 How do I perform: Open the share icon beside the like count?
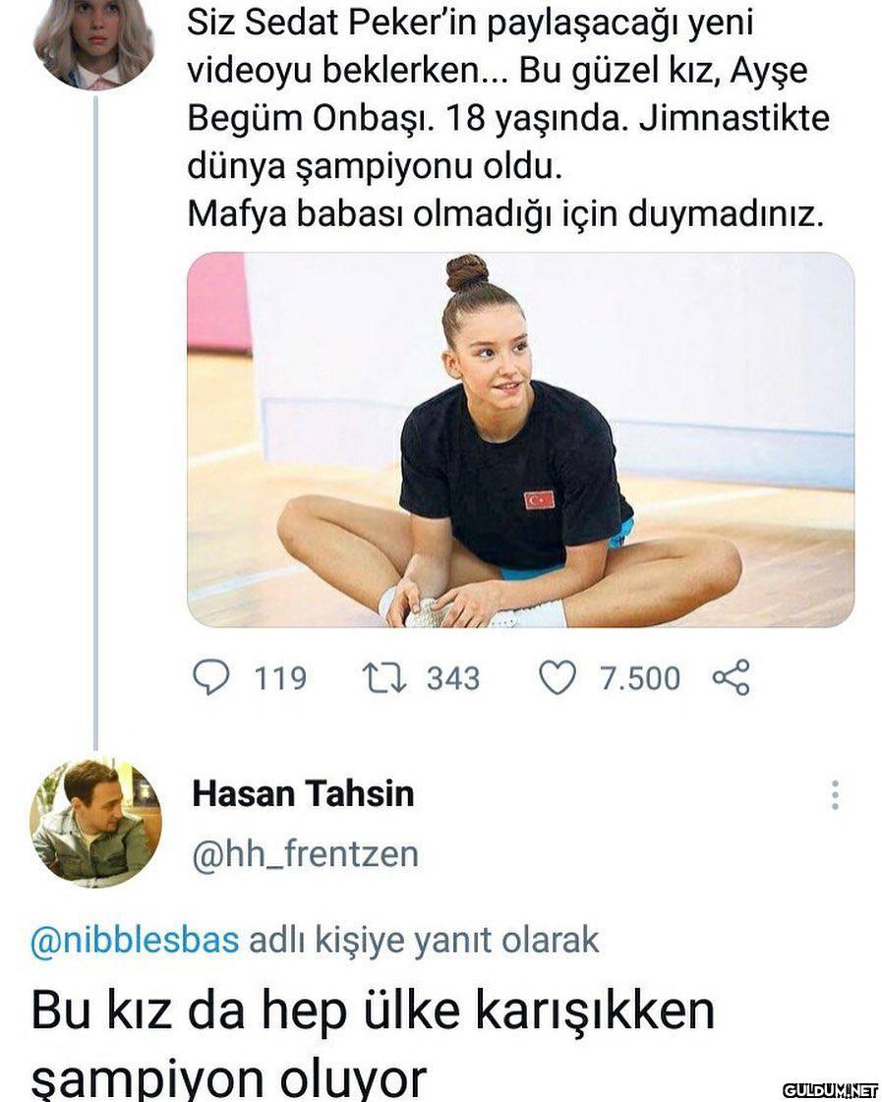click(x=731, y=677)
